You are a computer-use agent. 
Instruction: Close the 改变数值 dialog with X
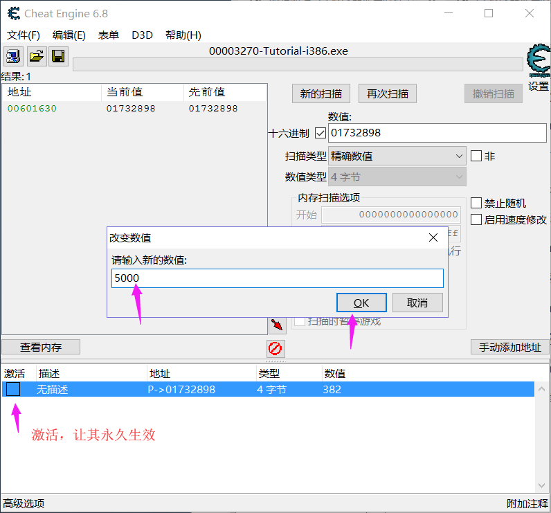pos(433,237)
